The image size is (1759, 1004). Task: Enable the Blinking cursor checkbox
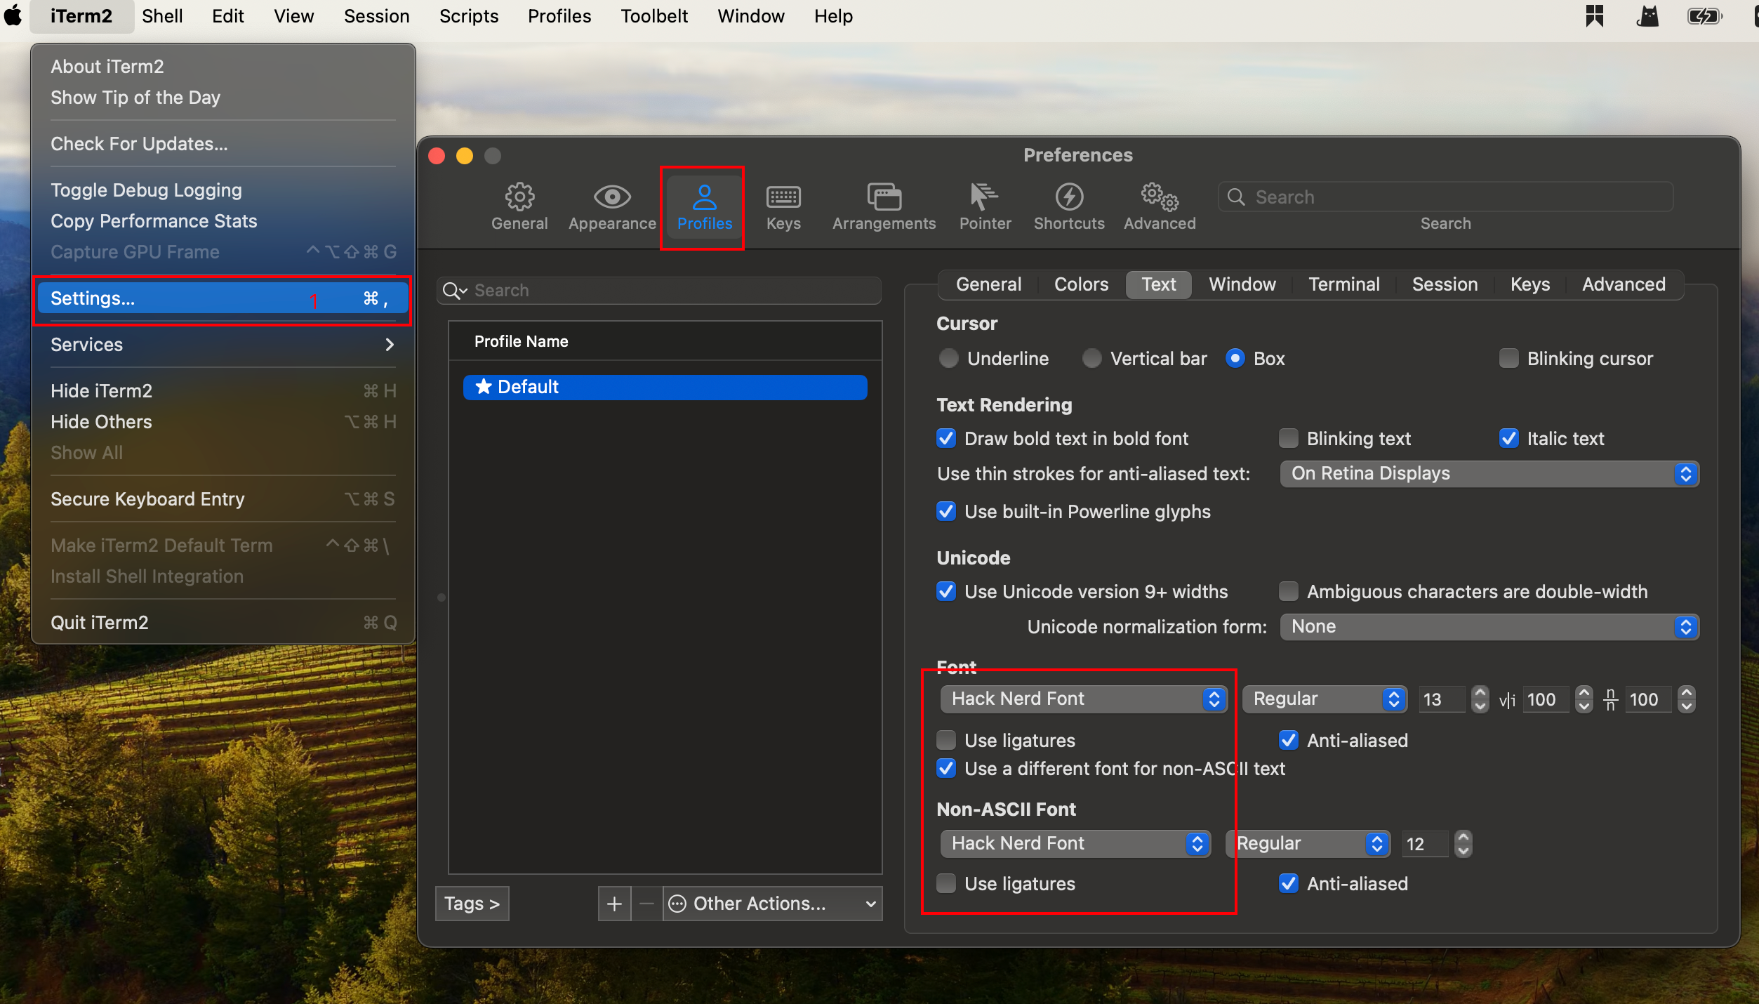tap(1508, 359)
